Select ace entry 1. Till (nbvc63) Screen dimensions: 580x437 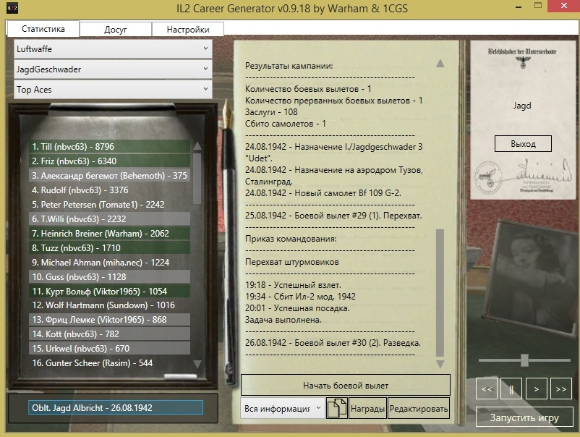click(109, 147)
